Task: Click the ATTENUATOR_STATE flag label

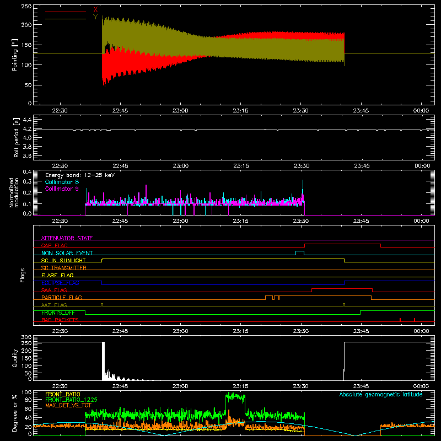Action: tap(67, 238)
